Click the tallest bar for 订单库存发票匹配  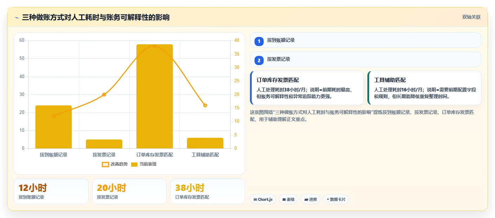[x=155, y=96]
